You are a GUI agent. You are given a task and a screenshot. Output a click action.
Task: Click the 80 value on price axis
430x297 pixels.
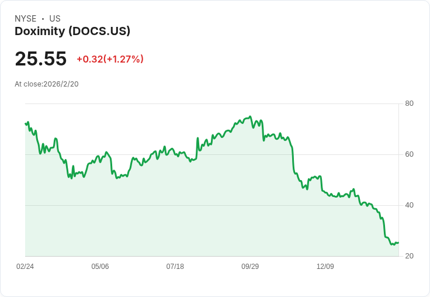point(409,103)
